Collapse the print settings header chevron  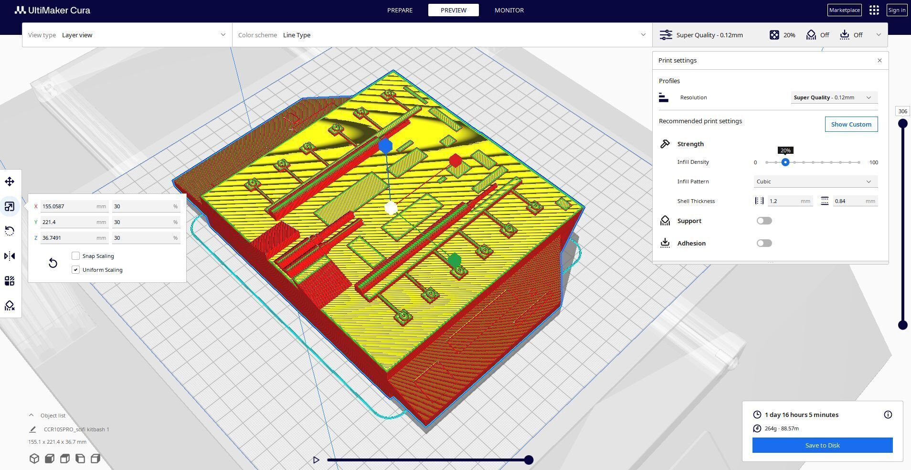pos(879,35)
